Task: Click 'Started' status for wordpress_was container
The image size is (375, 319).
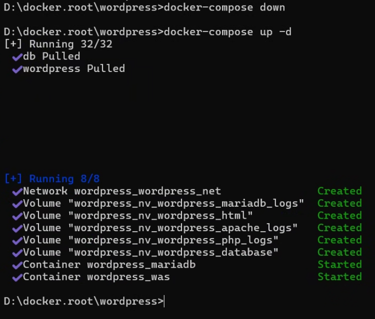Action: coord(339,277)
